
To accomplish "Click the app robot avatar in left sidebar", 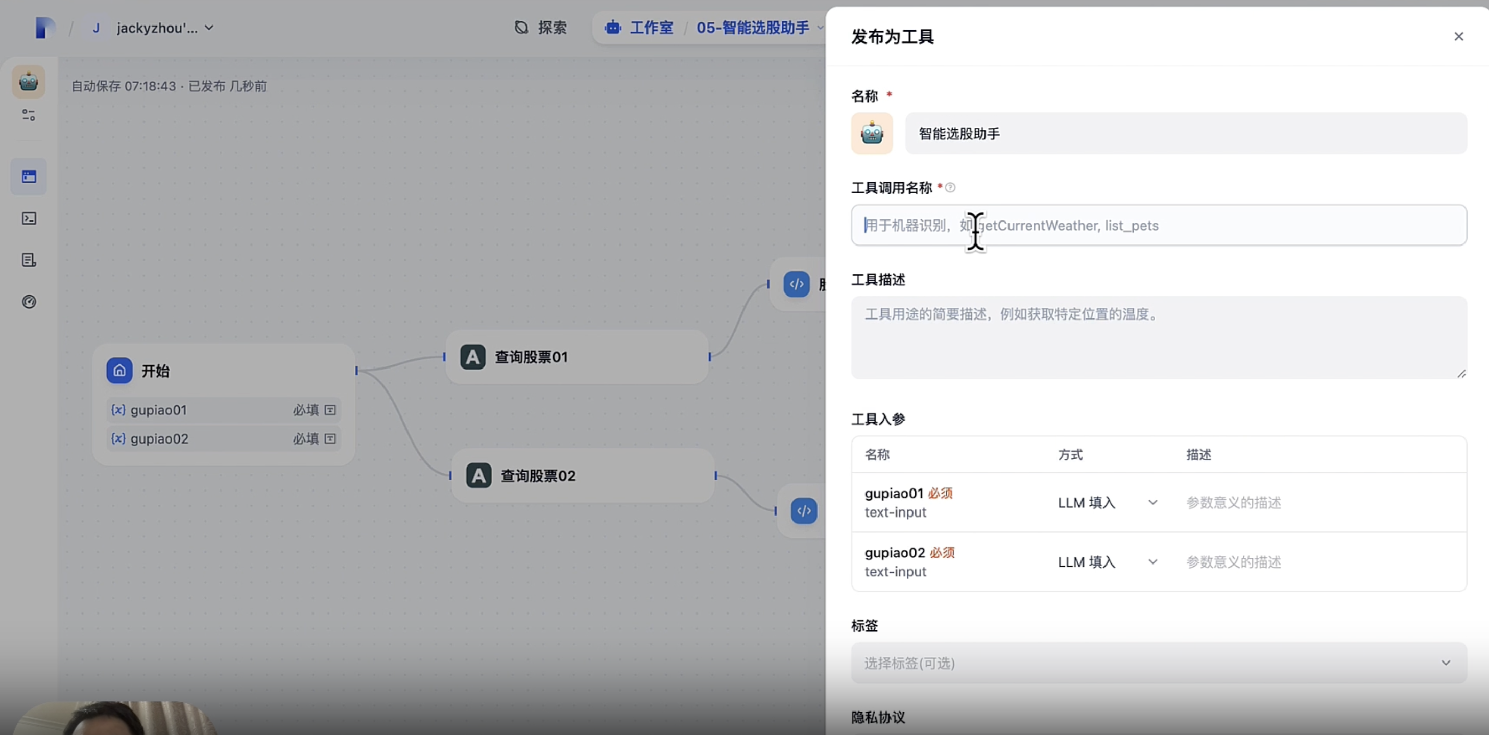I will click(28, 82).
